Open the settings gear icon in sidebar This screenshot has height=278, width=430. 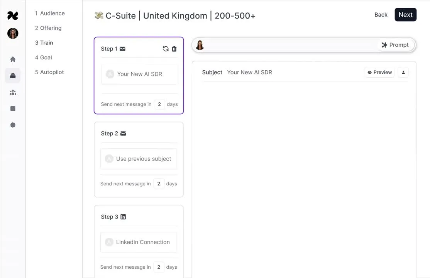pyautogui.click(x=13, y=125)
